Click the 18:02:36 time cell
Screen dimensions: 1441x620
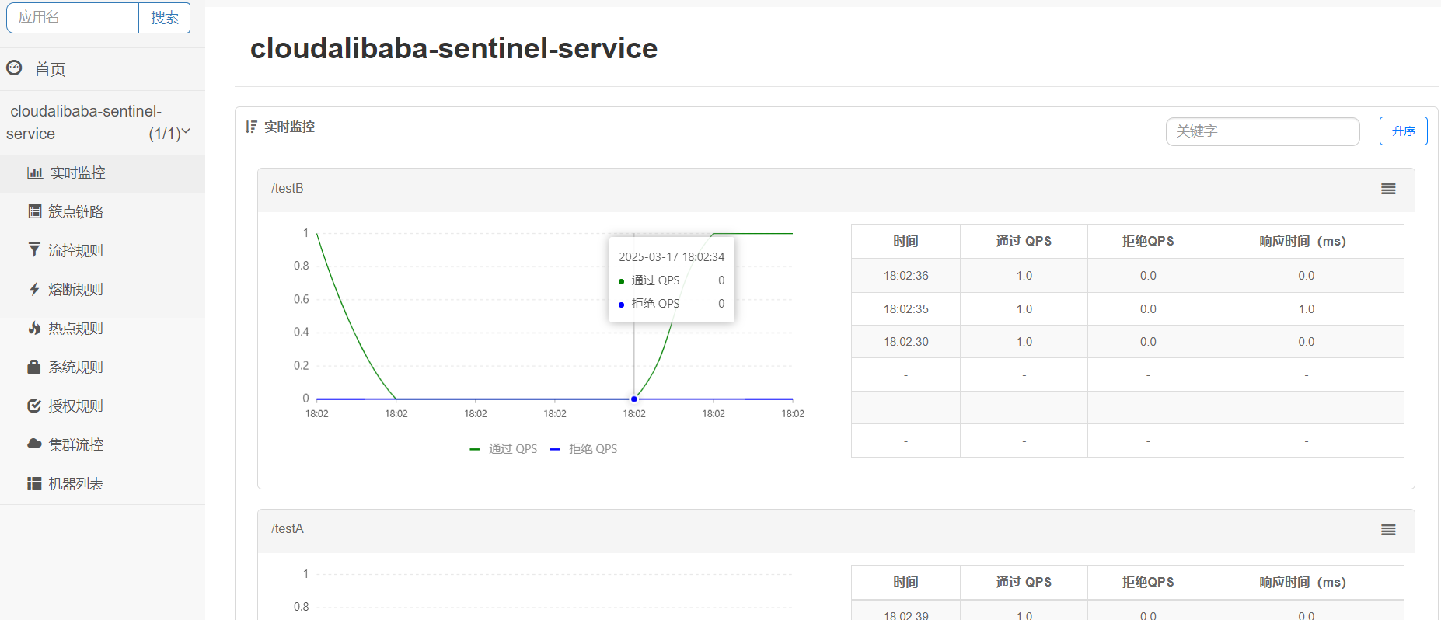pyautogui.click(x=905, y=276)
